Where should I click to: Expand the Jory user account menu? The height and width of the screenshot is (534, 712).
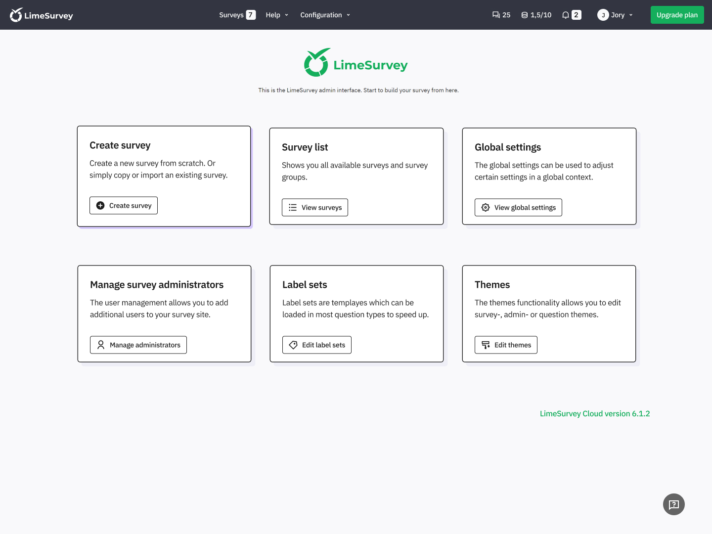coord(616,15)
